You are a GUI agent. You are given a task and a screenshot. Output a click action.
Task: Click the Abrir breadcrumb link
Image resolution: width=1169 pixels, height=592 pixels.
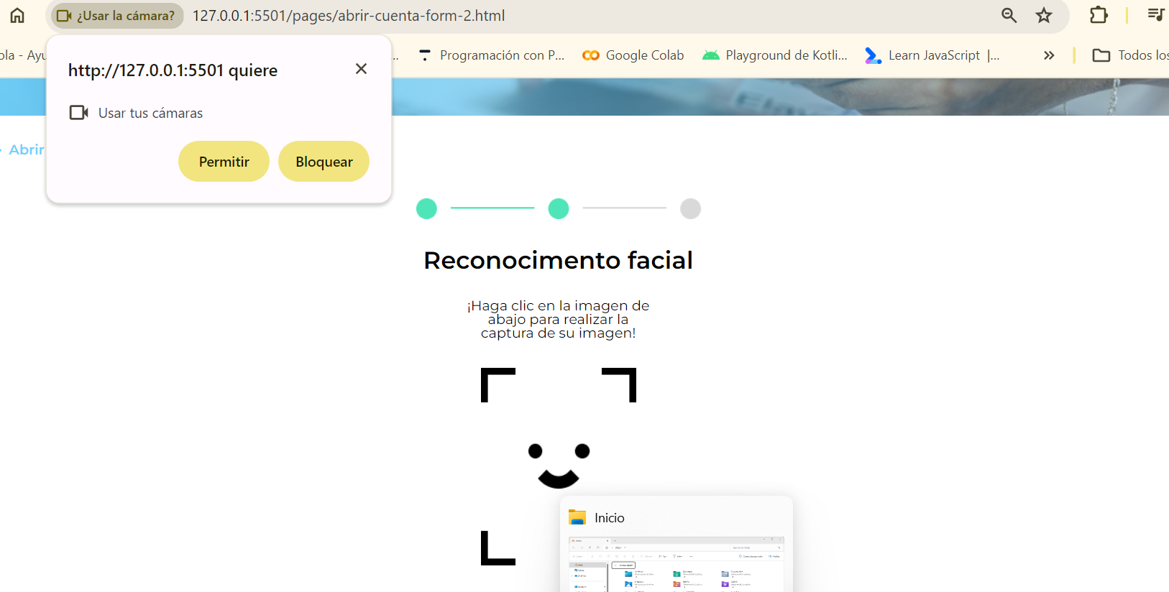26,149
